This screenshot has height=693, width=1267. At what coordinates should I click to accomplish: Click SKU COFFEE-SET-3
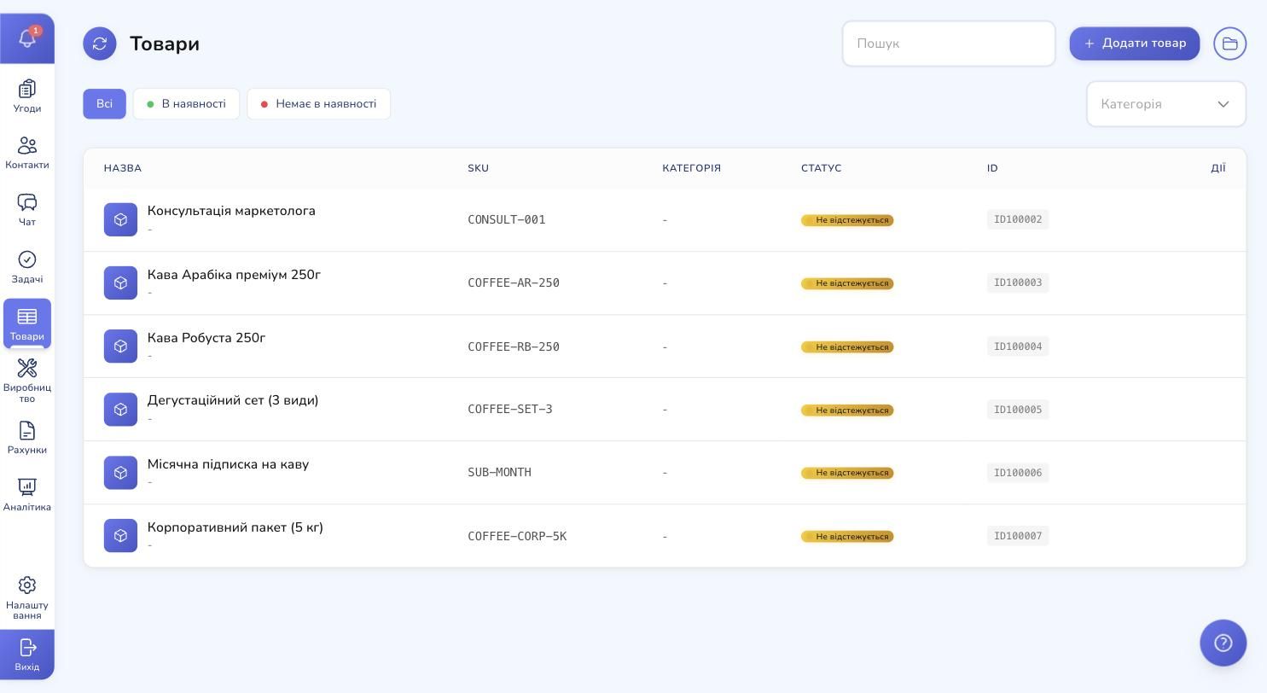point(510,410)
